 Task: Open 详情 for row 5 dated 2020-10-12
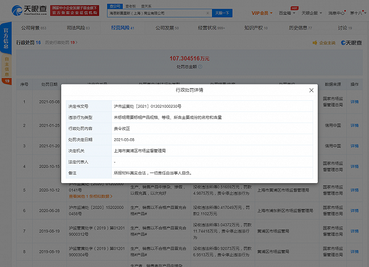354,190
